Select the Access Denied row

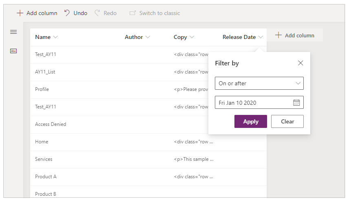51,124
